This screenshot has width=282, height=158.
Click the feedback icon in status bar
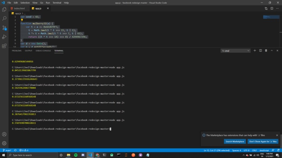pos(273,150)
